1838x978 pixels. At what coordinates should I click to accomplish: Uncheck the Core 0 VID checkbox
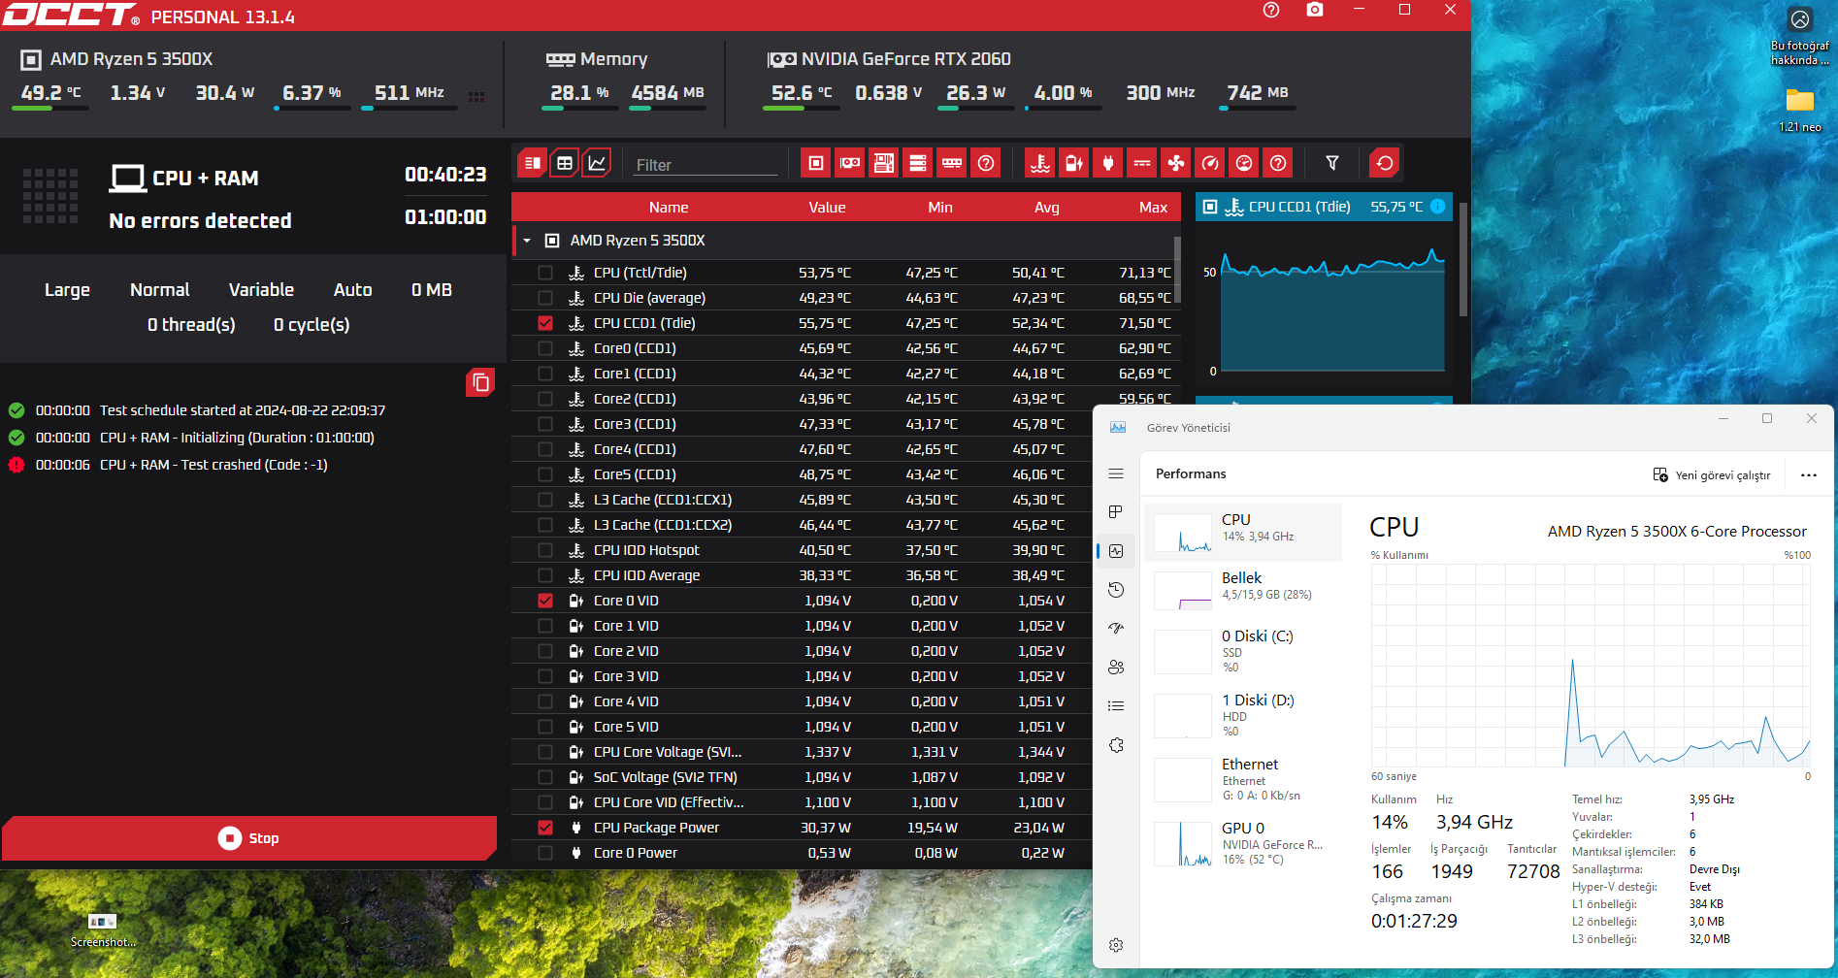point(545,601)
